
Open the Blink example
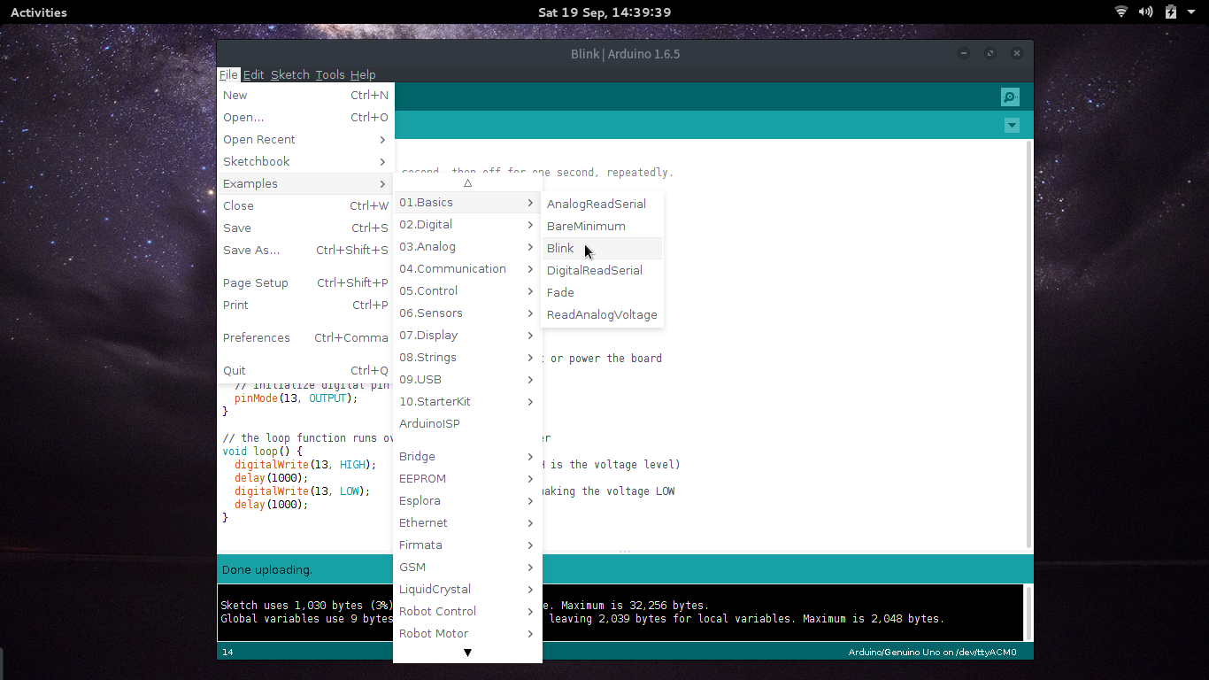pyautogui.click(x=602, y=249)
